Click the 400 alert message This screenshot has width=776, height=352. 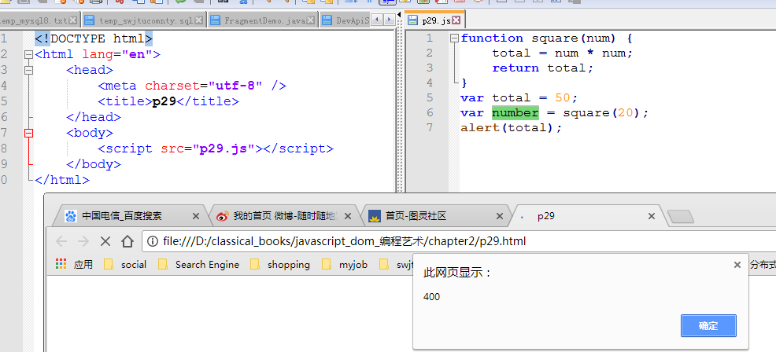(x=431, y=297)
